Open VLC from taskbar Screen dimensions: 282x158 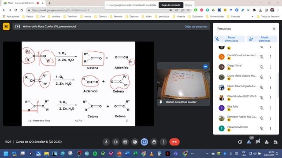coord(152,154)
